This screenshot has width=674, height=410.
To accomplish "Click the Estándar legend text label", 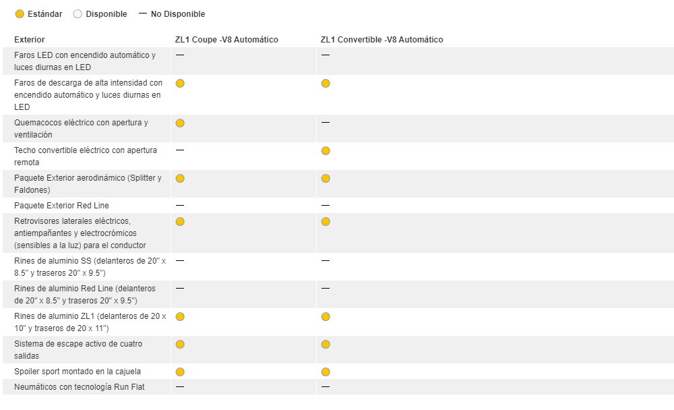I will tap(46, 14).
